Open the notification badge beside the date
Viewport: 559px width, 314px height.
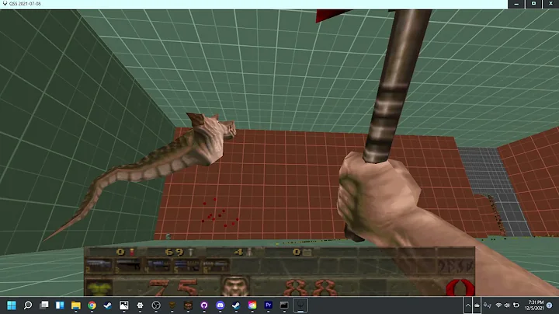pos(550,305)
